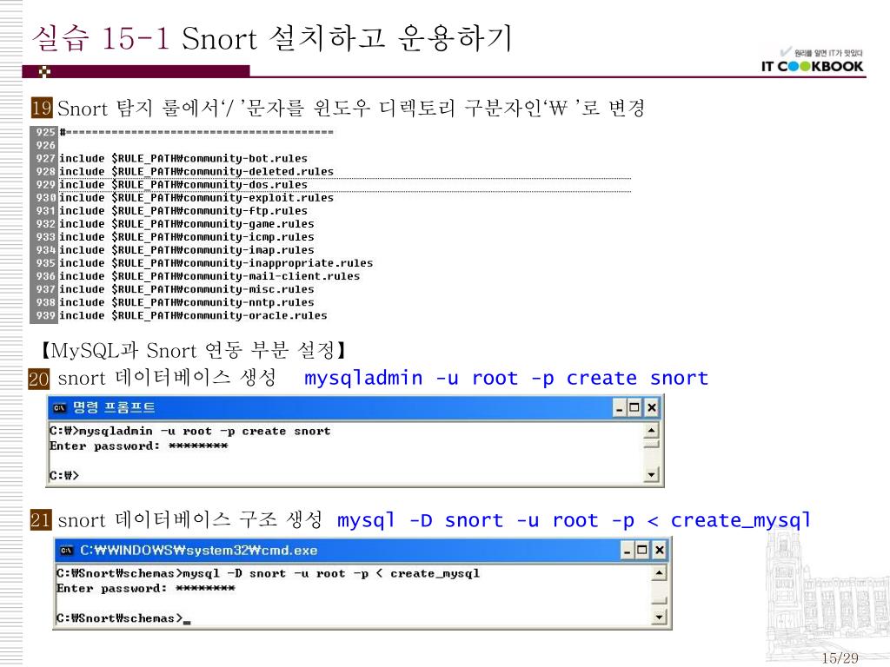Click the MySQL과 Snort 연동 부분 설정 heading
This screenshot has width=890, height=667.
pyautogui.click(x=193, y=350)
